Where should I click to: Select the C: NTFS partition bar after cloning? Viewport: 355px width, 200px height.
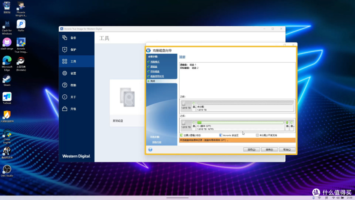[x=240, y=125]
